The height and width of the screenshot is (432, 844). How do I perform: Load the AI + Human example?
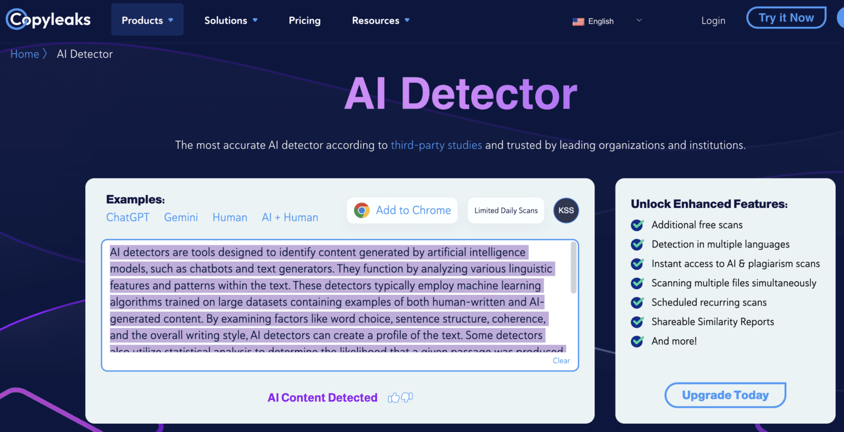click(290, 217)
